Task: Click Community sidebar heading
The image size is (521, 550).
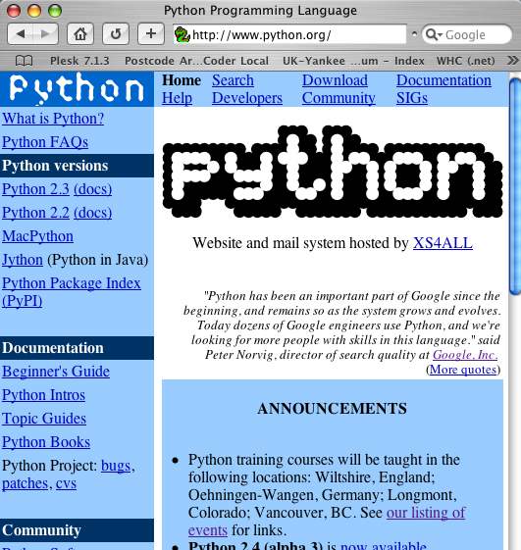Action: coord(77,530)
